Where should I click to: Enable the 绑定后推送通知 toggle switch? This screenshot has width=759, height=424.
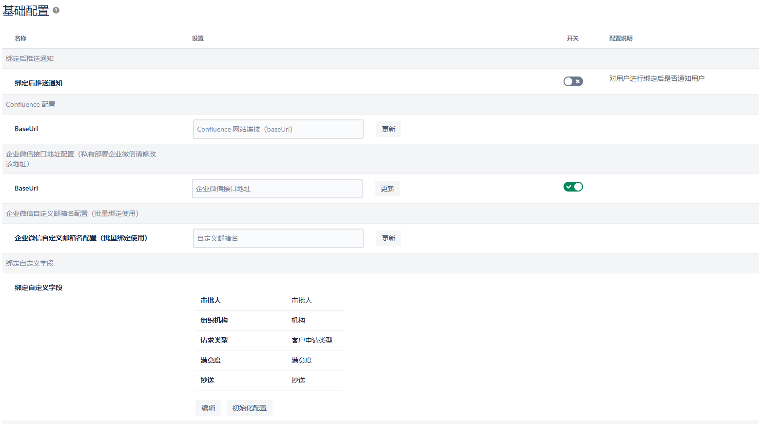coord(573,81)
